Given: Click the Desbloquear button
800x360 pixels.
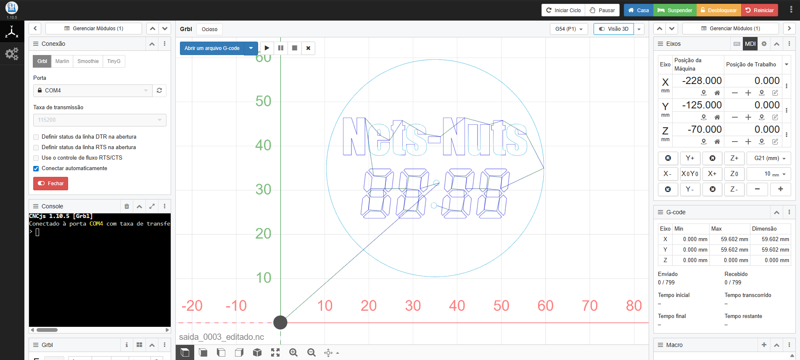Looking at the screenshot, I should (718, 10).
